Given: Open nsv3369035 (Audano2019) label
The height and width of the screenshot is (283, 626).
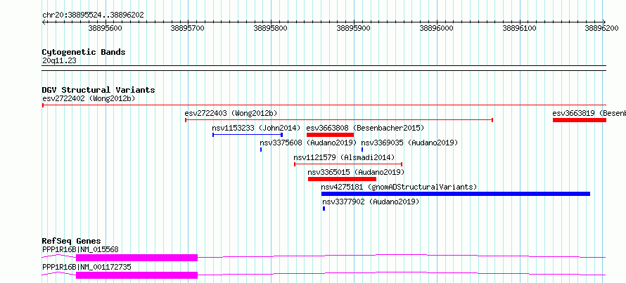Looking at the screenshot, I should (x=409, y=143).
